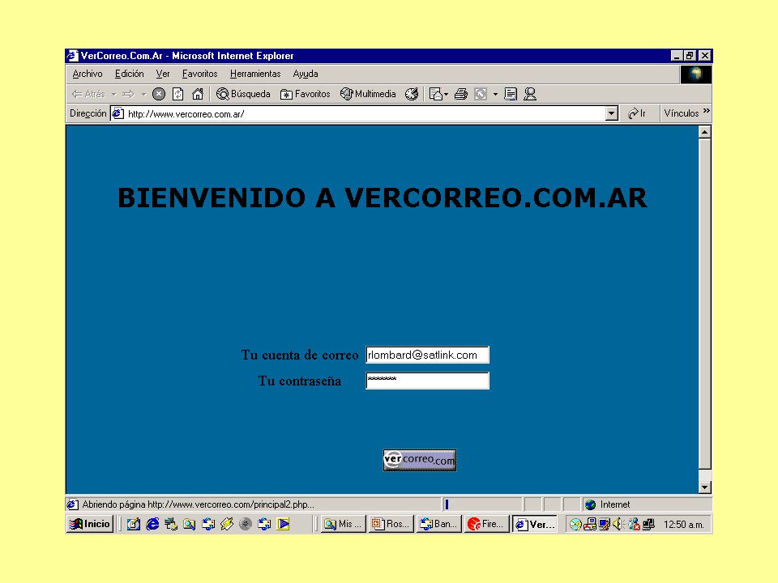Click the page icon in address bar
Viewport: 778px width, 583px height.
(x=118, y=113)
